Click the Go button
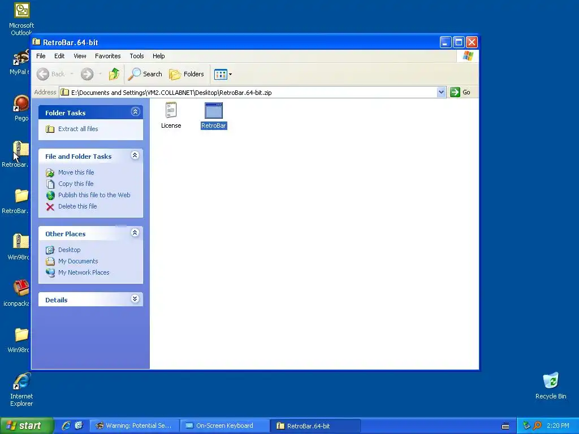The image size is (579, 434). pos(460,92)
